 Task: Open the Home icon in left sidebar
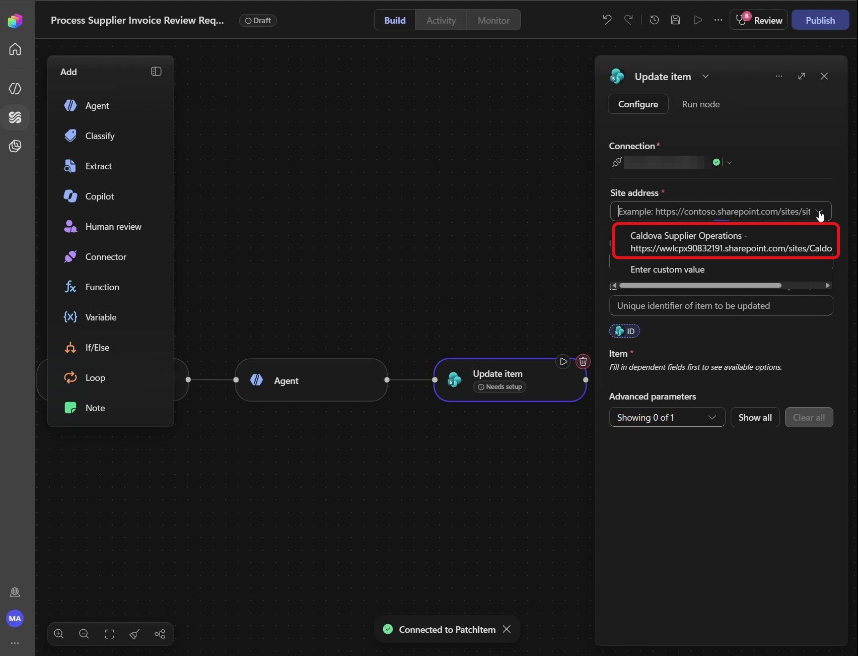tap(15, 49)
